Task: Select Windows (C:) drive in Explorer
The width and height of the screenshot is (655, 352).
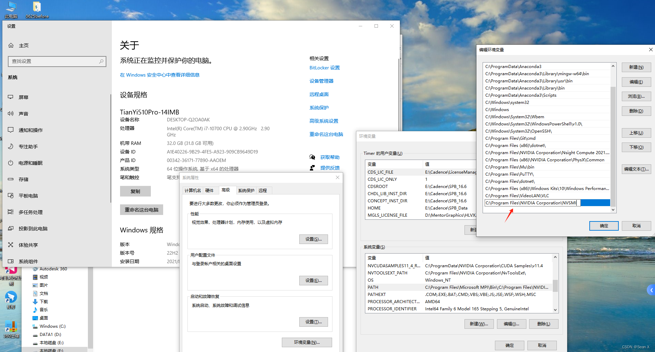Action: 49,326
